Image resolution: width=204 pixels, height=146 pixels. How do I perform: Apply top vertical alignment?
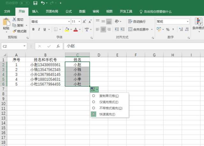(x=98, y=21)
